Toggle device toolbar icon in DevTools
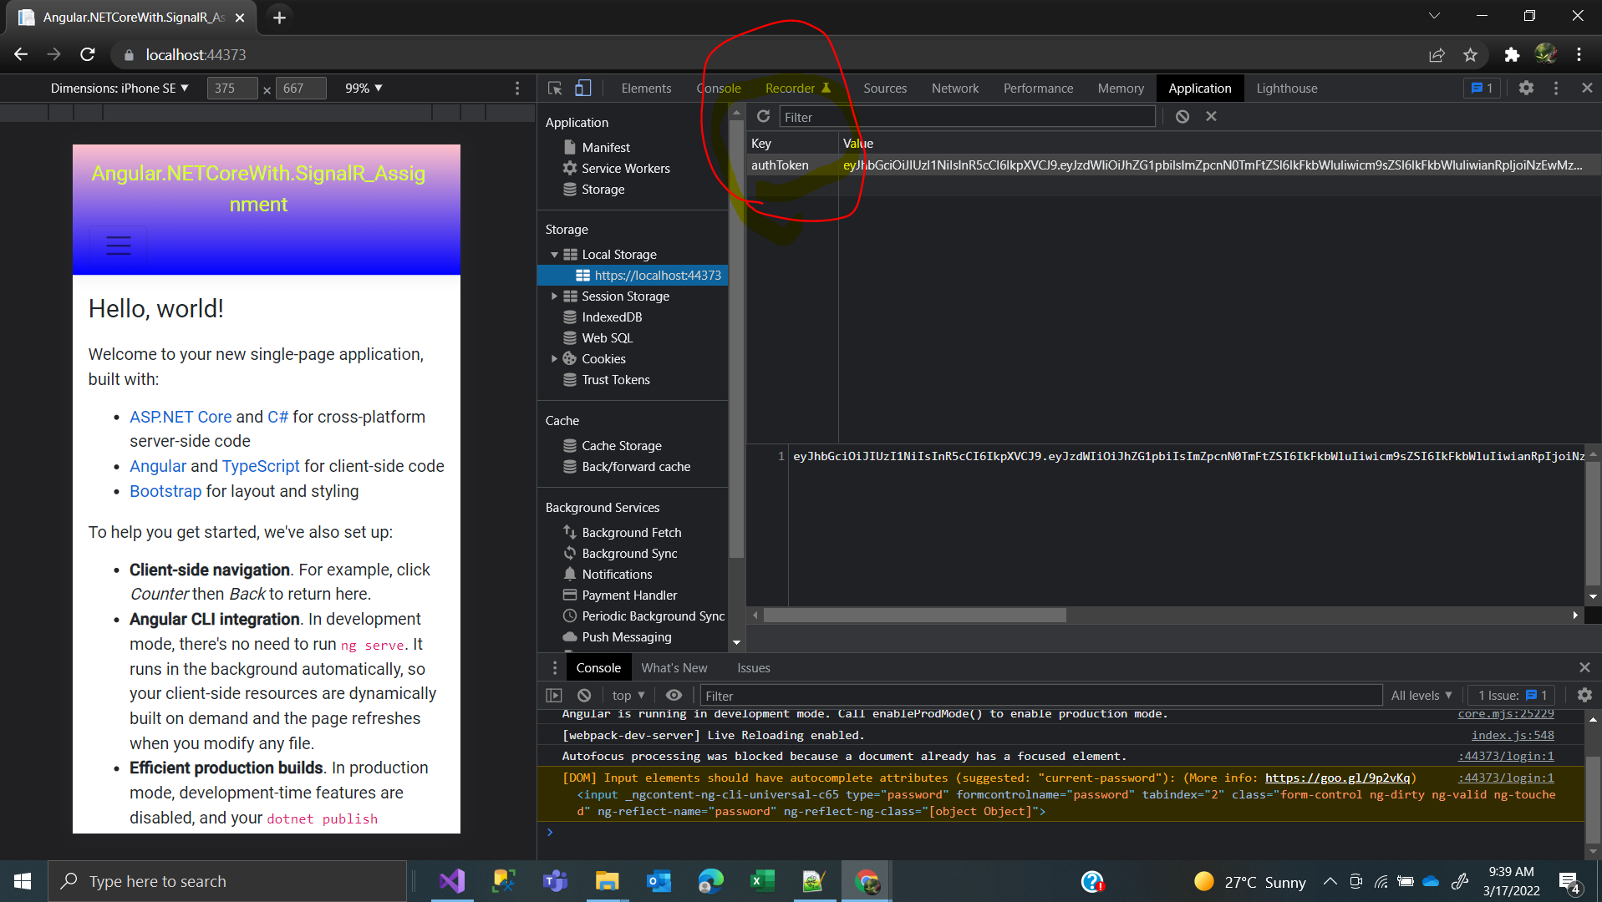The width and height of the screenshot is (1602, 902). pyautogui.click(x=583, y=88)
